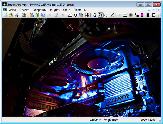Open the Plugins menu
Image resolution: width=163 pixels, height=124 pixels.
point(55,10)
